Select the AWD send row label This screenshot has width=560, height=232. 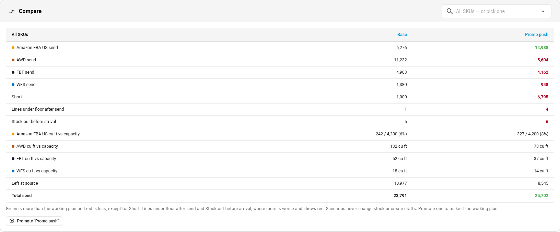coord(26,60)
